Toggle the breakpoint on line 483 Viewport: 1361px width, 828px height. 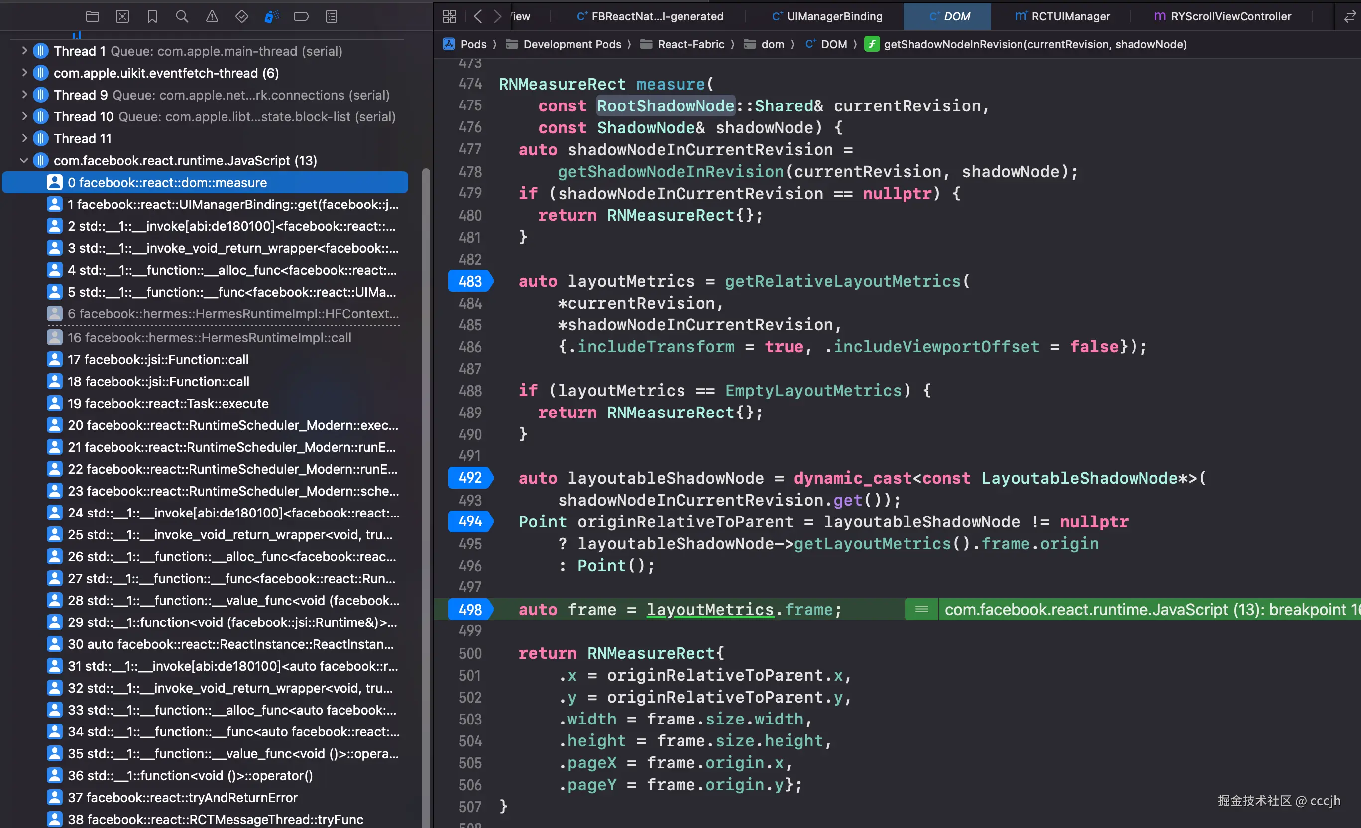click(470, 281)
